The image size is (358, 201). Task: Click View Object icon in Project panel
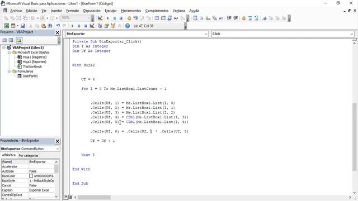pyautogui.click(x=11, y=40)
